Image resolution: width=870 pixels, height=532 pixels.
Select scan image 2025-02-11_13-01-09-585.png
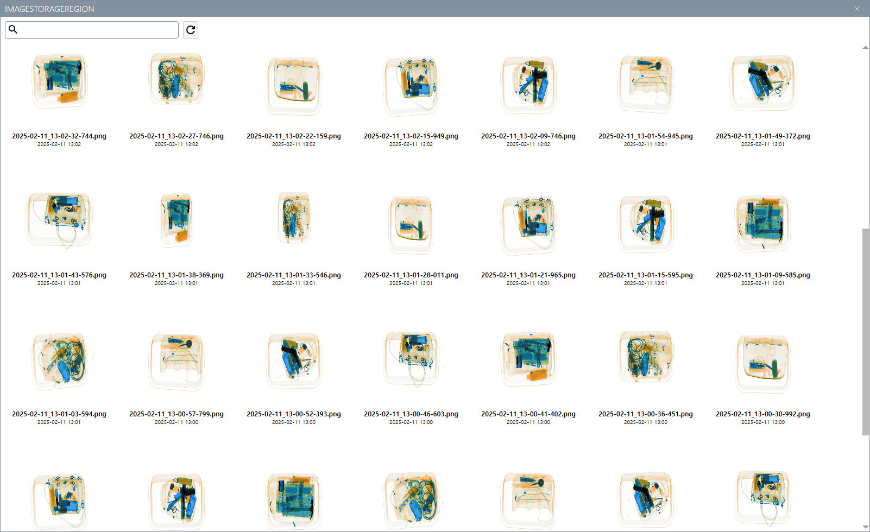click(x=763, y=223)
